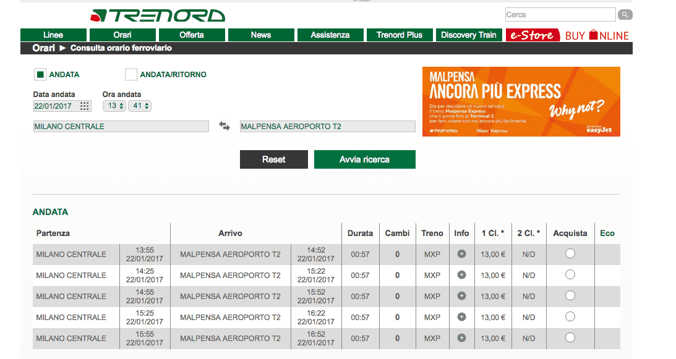Viewport: 676px width, 359px height.
Task: Open the Offerta menu
Action: pos(192,35)
